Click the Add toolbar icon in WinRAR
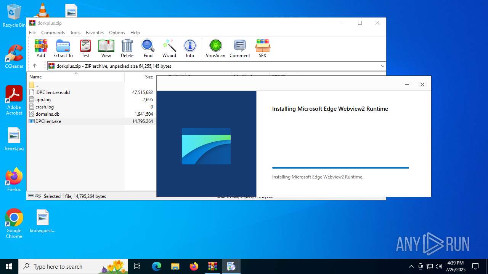The width and height of the screenshot is (488, 274). point(41,48)
